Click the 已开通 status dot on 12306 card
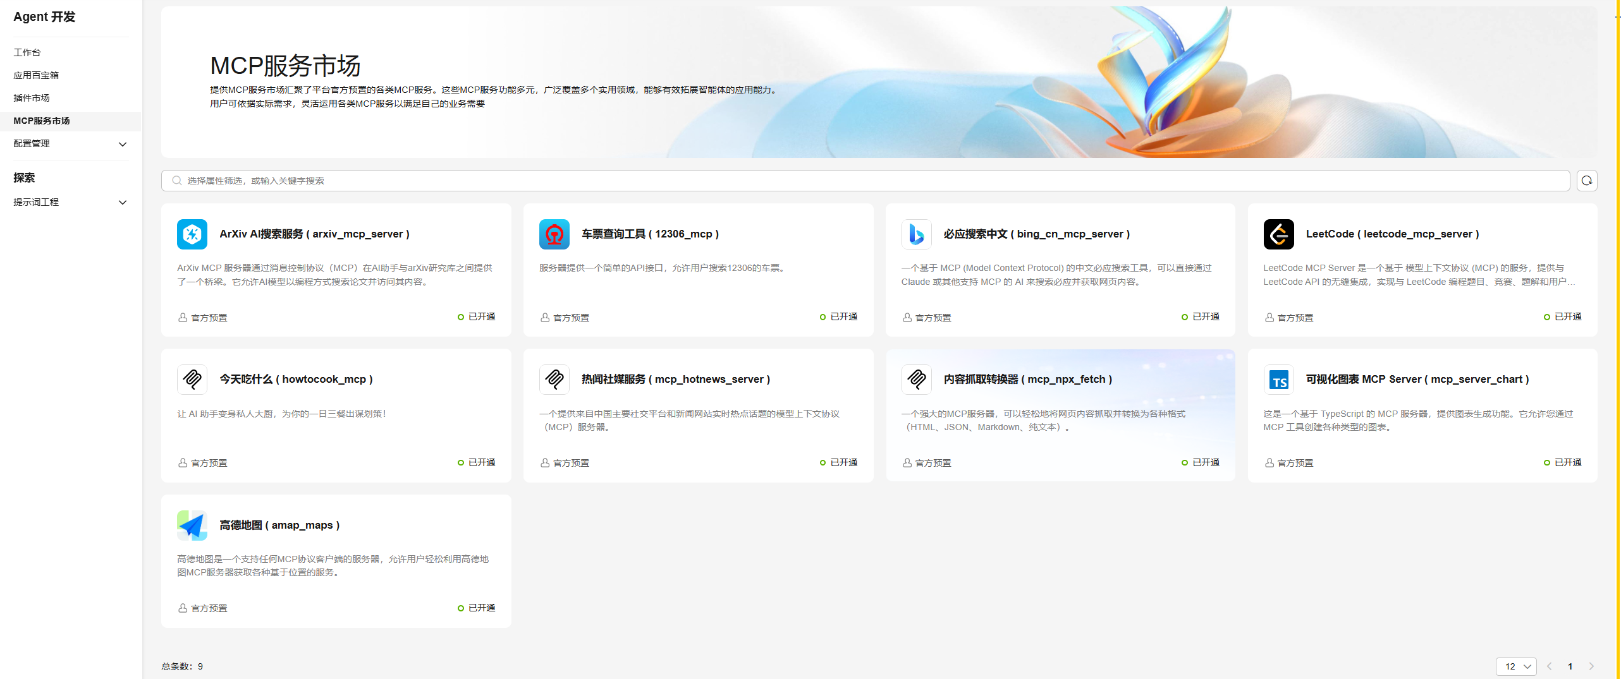This screenshot has height=679, width=1621. (x=823, y=317)
